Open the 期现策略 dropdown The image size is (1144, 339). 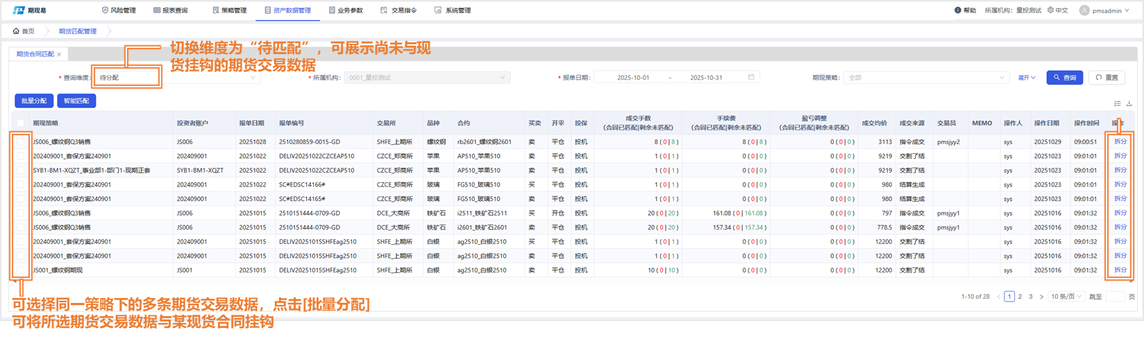[x=927, y=78]
